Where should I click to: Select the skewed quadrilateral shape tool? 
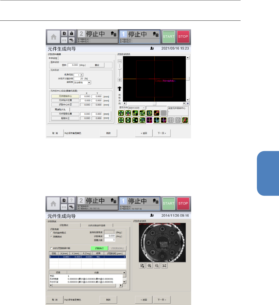[142, 113]
